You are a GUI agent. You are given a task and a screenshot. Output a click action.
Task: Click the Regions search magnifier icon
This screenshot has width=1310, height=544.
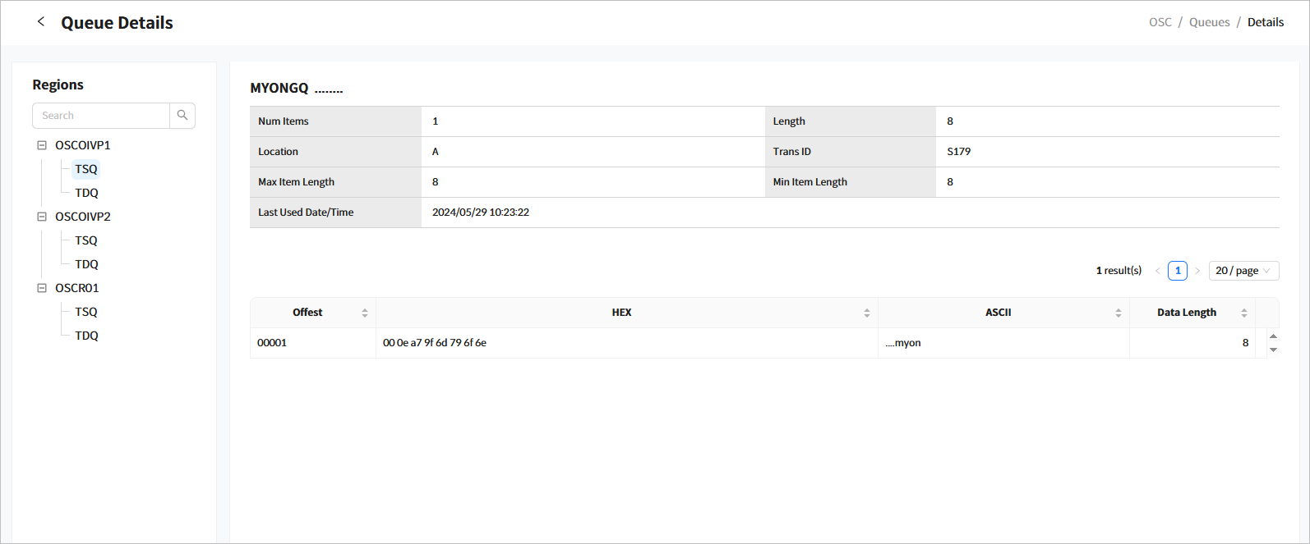pyautogui.click(x=182, y=116)
